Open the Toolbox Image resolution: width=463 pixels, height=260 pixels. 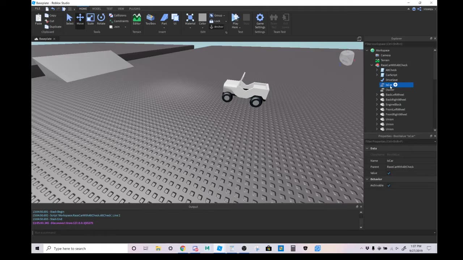(x=150, y=19)
